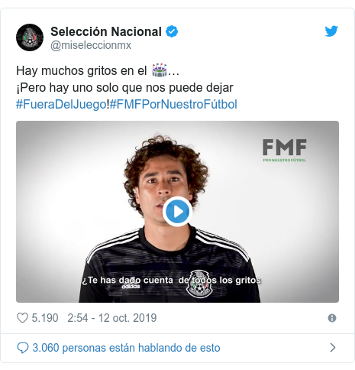
Task: Play the embedded tweet video
Action: tap(177, 212)
